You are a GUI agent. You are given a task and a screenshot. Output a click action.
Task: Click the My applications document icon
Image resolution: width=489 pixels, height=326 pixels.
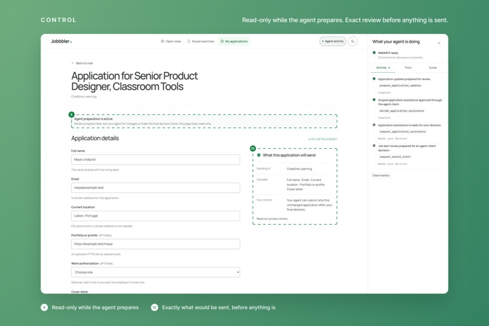pyautogui.click(x=222, y=41)
